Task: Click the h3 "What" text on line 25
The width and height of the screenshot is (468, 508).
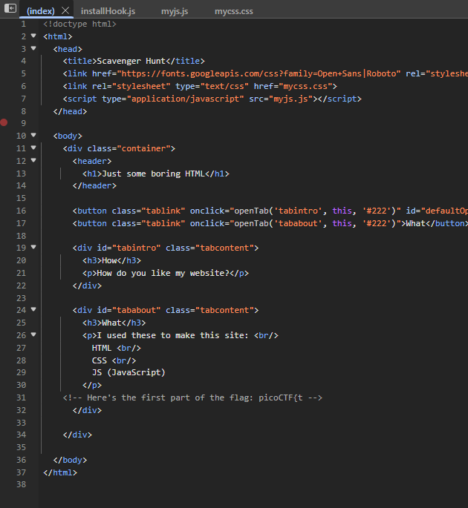Action: click(111, 323)
